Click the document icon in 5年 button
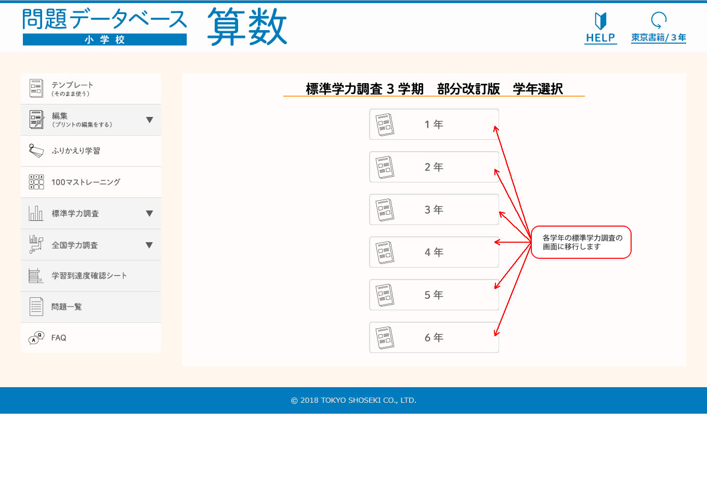Viewport: 707px width, 501px height. coord(385,295)
